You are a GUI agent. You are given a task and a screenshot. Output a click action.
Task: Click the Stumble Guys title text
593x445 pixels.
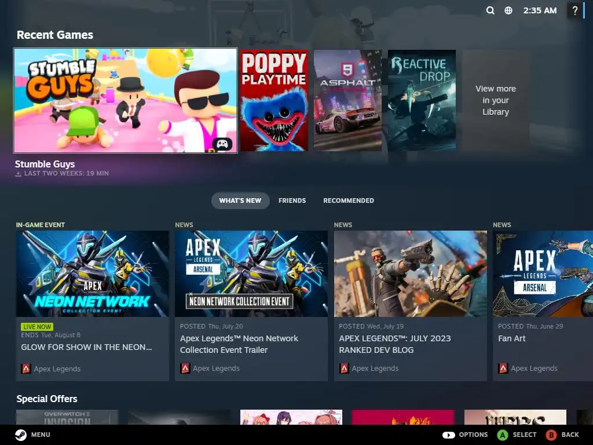pos(45,164)
